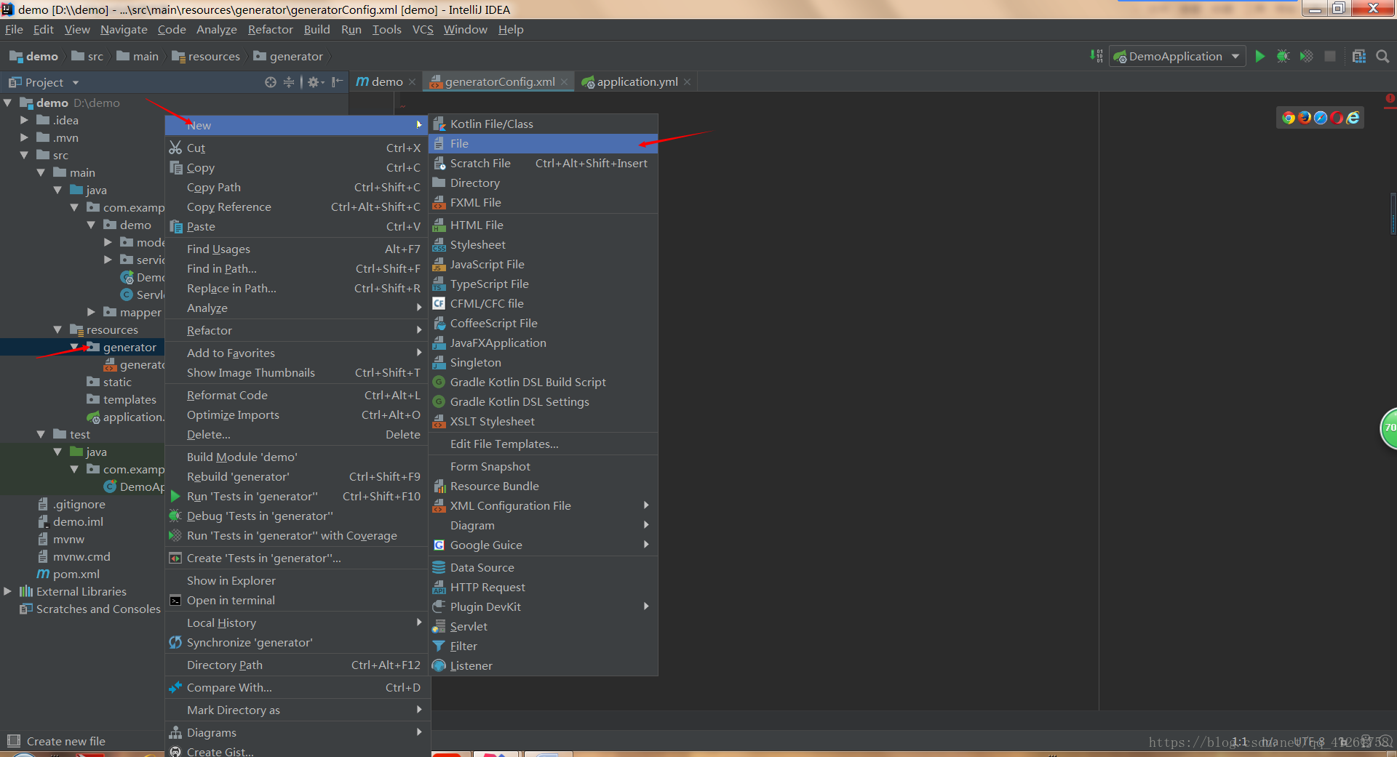Viewport: 1397px width, 757px height.
Task: Open the Refactor menu bar item
Action: click(x=270, y=29)
